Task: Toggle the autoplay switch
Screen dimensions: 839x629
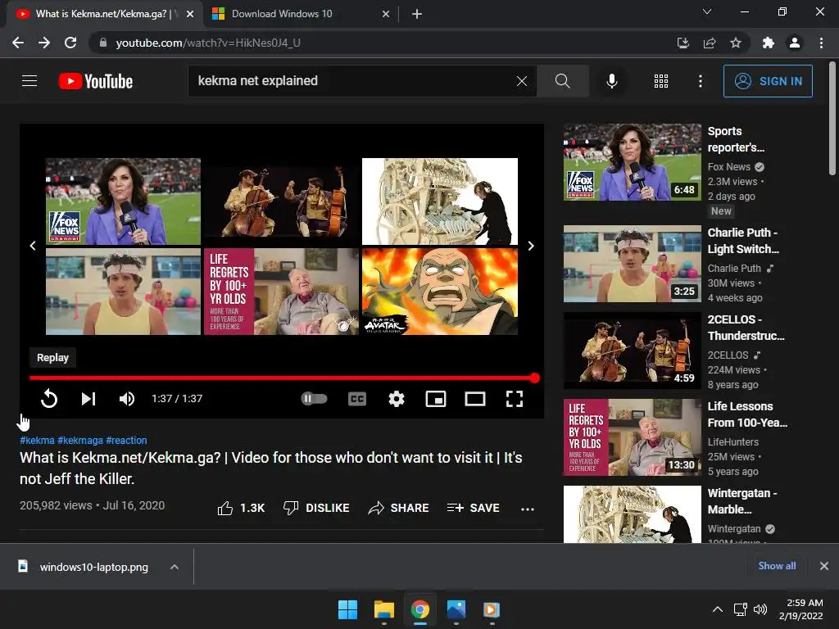Action: (314, 399)
